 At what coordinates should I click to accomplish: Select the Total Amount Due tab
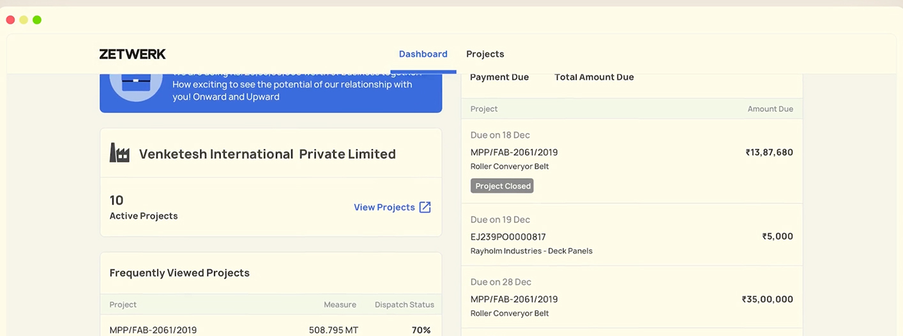click(594, 77)
